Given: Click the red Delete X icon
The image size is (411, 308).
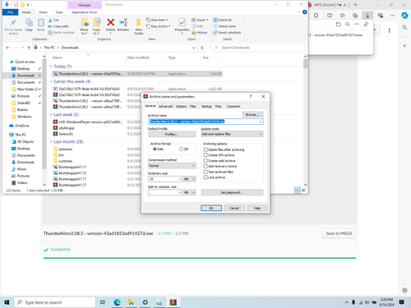Looking at the screenshot, I should pos(111,22).
